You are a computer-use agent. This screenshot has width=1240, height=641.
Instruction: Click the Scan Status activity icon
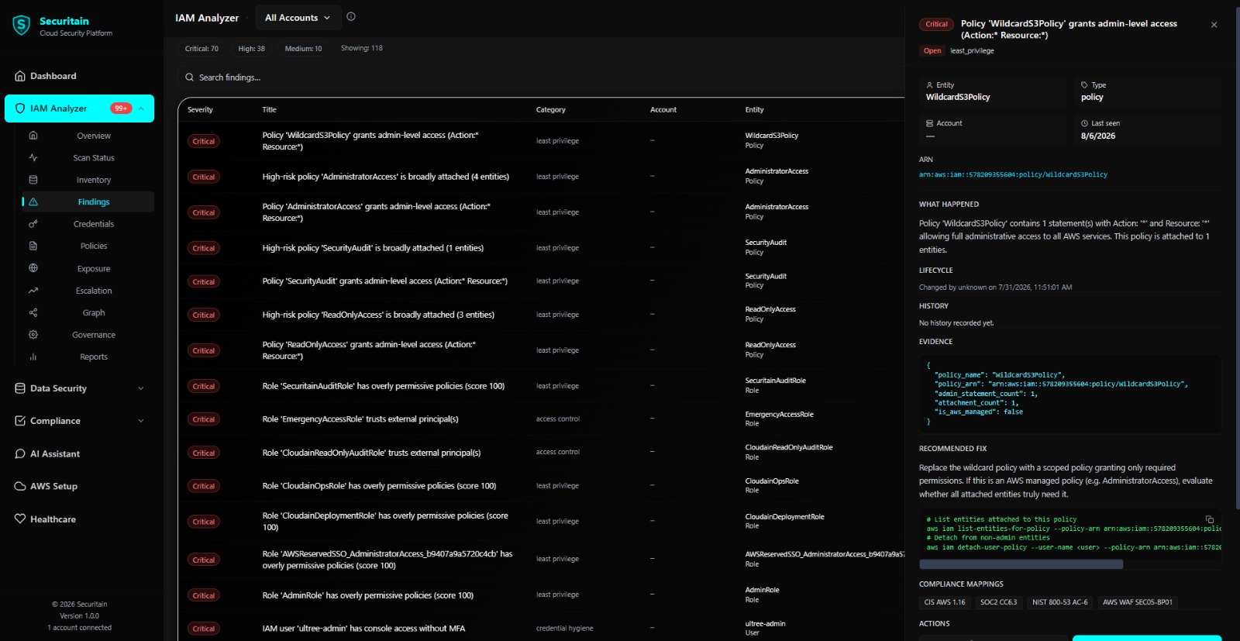[x=33, y=157]
